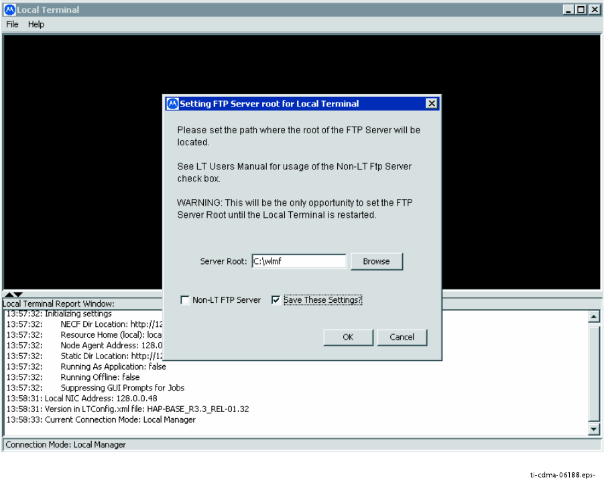Image resolution: width=604 pixels, height=479 pixels.
Task: Cancel the FTP Server root dialog
Action: coord(402,337)
